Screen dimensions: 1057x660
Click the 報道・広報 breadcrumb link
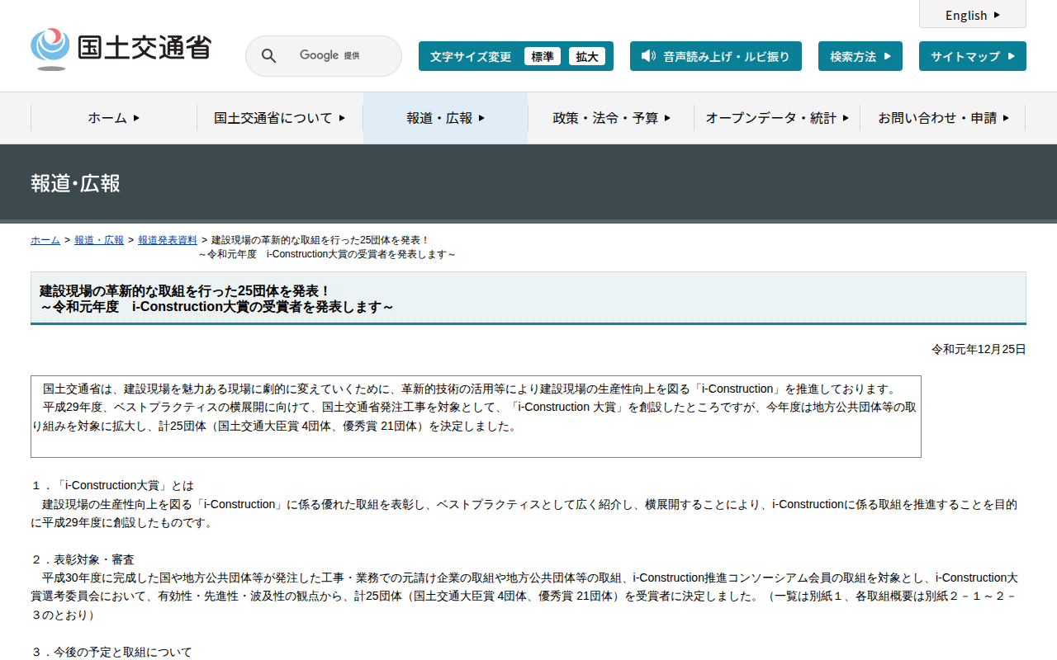[x=99, y=240]
